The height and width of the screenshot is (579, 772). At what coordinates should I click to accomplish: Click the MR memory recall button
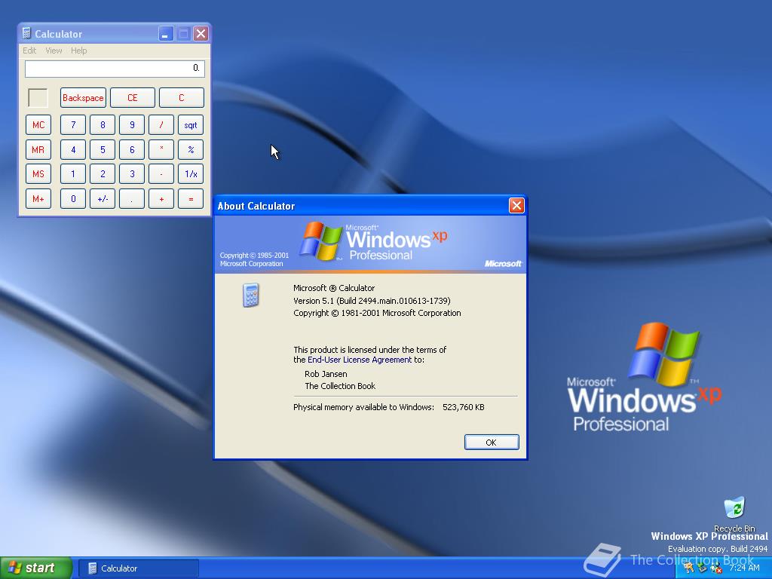(38, 150)
